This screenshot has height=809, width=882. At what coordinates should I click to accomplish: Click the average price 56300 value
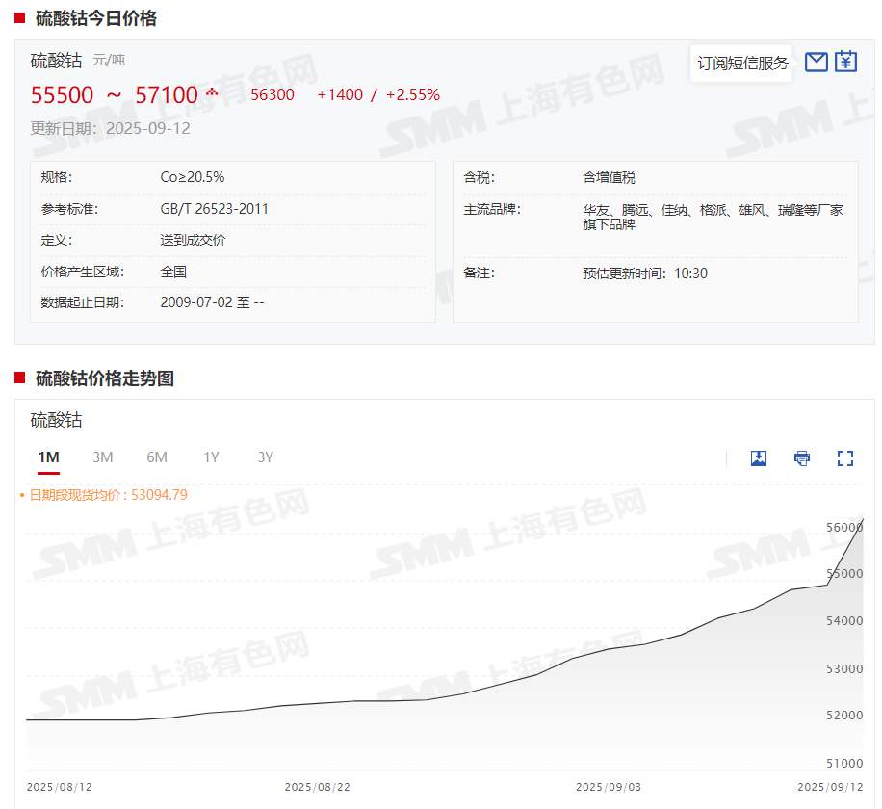coord(272,94)
